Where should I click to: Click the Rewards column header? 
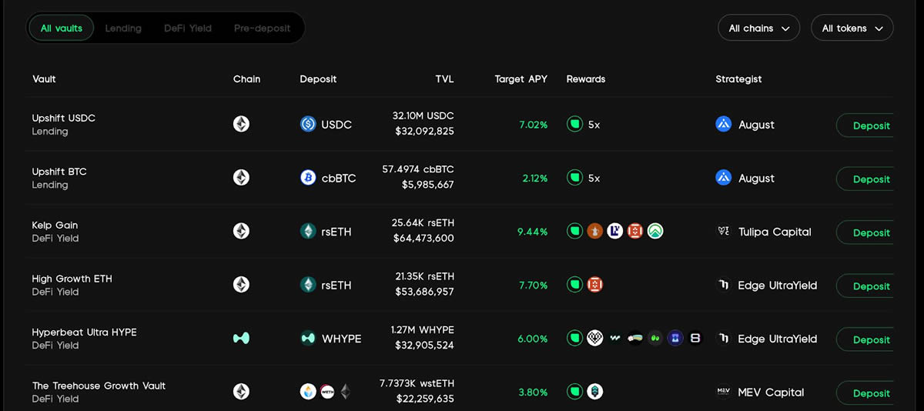coord(586,79)
